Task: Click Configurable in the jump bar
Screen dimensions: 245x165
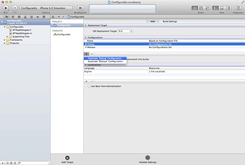Action: point(76,17)
